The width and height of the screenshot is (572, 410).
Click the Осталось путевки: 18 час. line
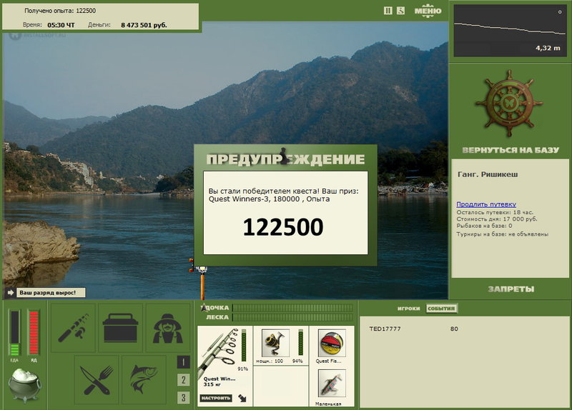coord(495,212)
